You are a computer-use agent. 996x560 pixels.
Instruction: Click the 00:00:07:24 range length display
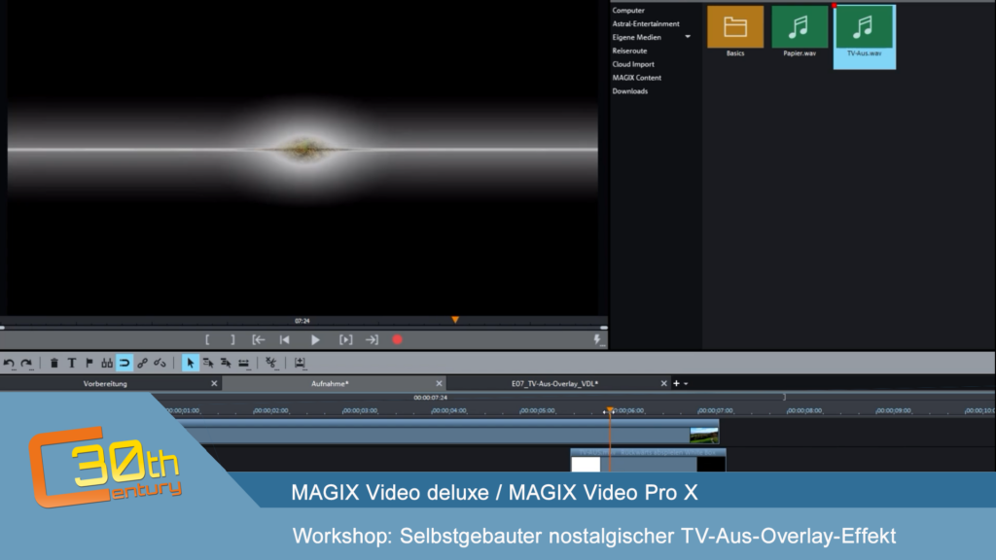[431, 398]
